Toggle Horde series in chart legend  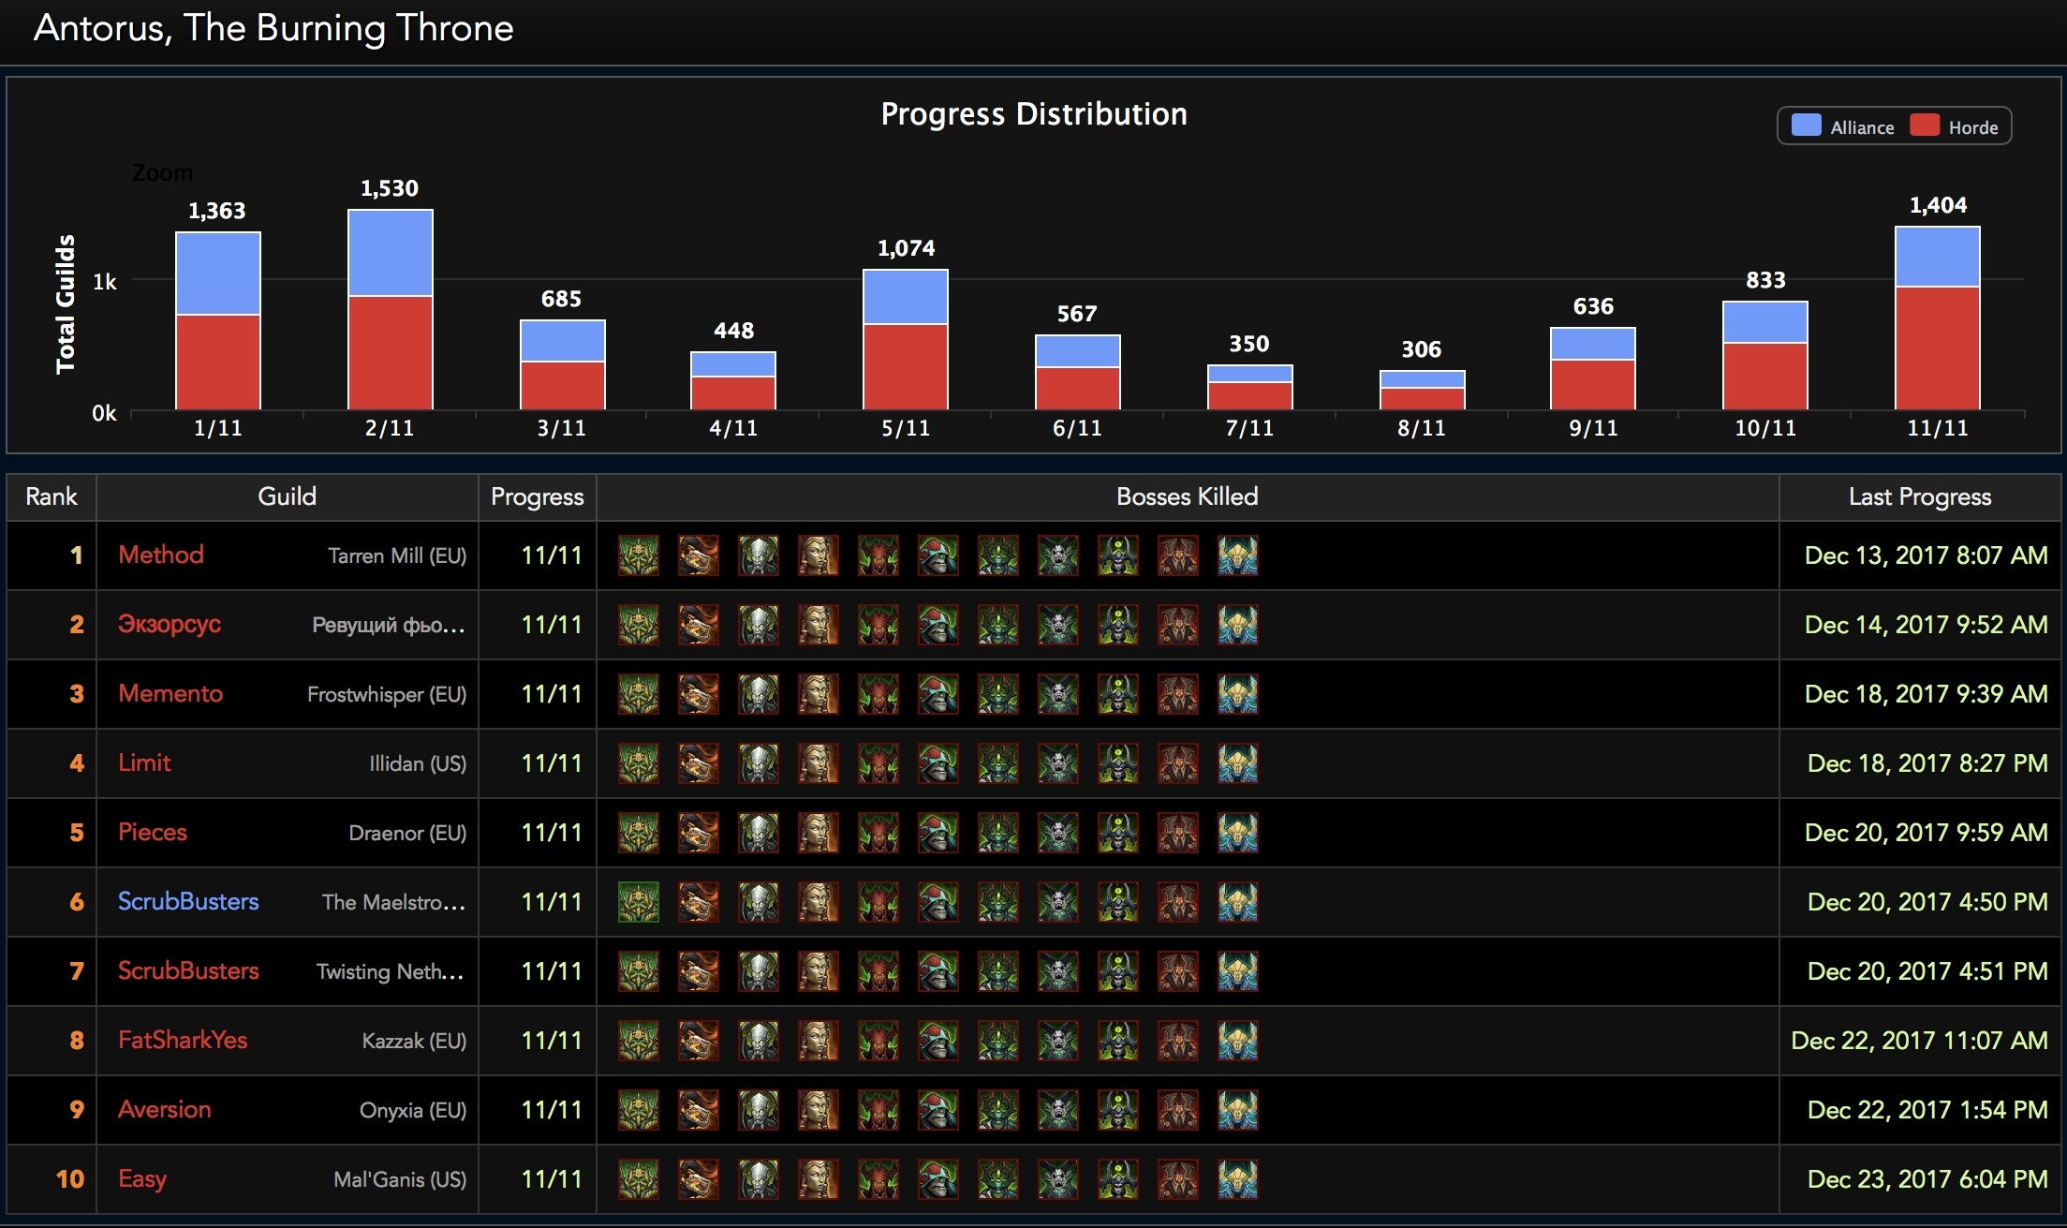(x=1972, y=127)
